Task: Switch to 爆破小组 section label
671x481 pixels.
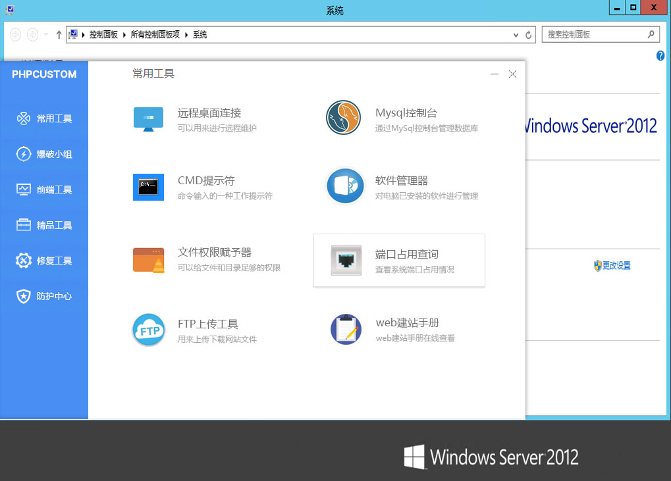Action: point(54,154)
